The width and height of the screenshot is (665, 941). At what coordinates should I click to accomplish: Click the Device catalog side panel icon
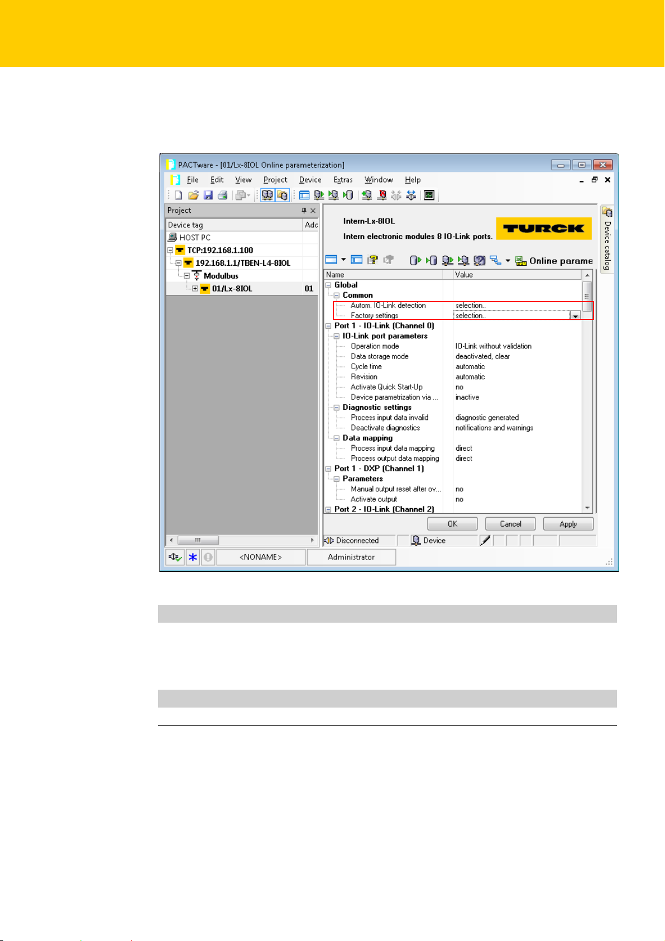coord(607,212)
